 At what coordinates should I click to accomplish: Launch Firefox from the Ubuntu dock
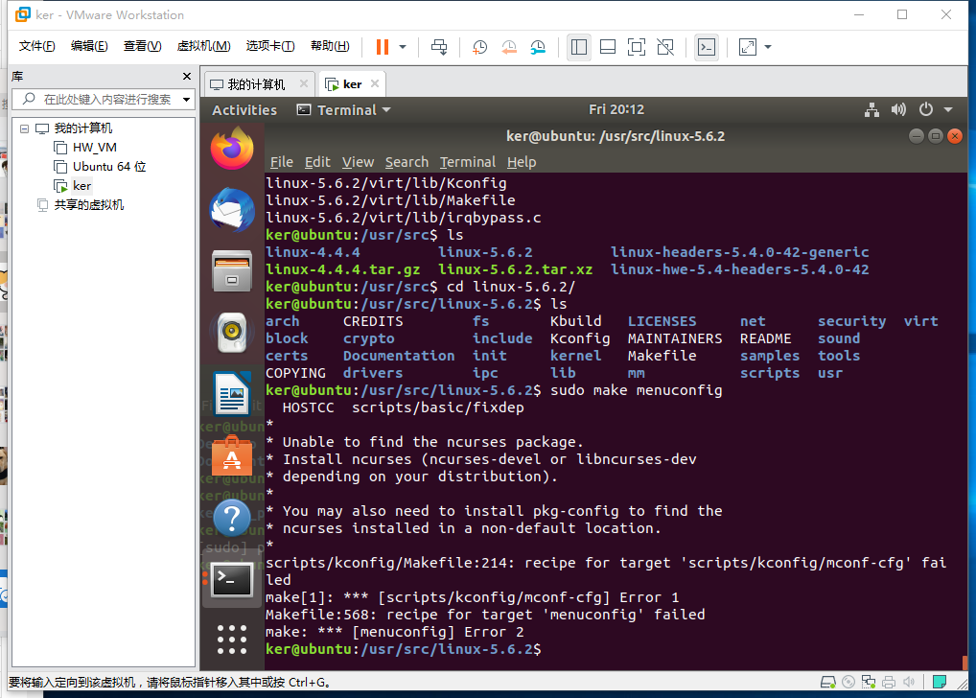pos(231,149)
